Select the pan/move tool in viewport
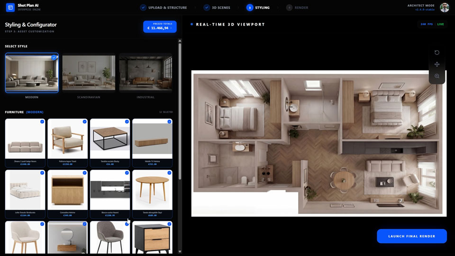This screenshot has height=256, width=455. coord(437,64)
